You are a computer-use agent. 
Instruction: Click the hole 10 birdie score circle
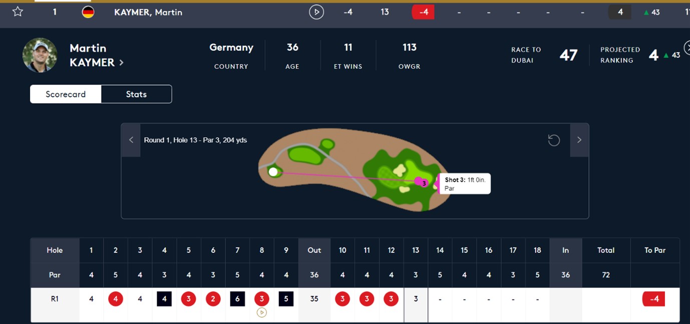click(342, 299)
